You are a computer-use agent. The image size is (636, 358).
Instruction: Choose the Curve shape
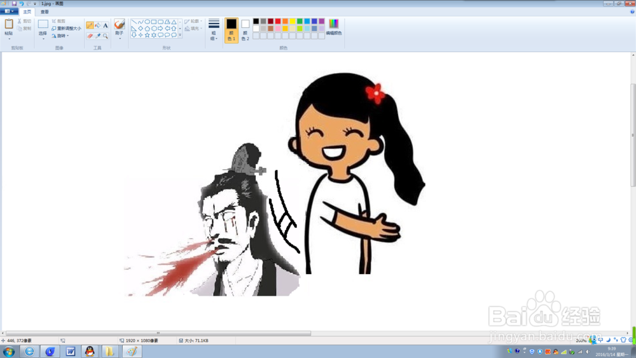(141, 22)
